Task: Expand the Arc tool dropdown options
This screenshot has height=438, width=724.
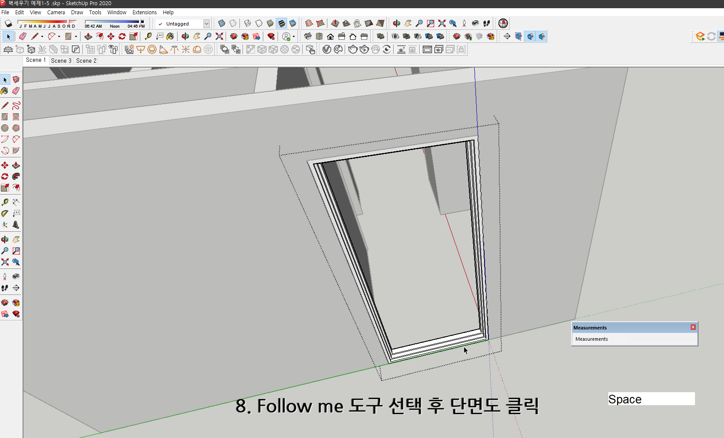Action: click(x=59, y=36)
